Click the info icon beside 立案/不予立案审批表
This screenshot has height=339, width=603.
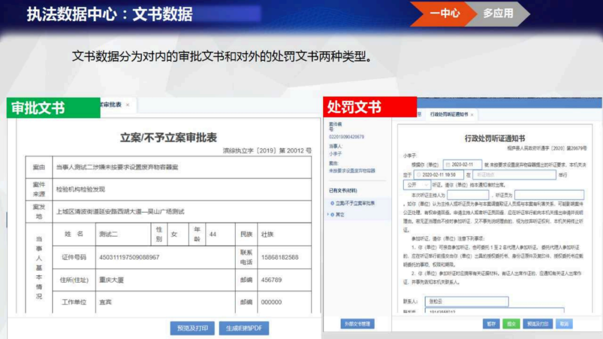click(x=333, y=202)
